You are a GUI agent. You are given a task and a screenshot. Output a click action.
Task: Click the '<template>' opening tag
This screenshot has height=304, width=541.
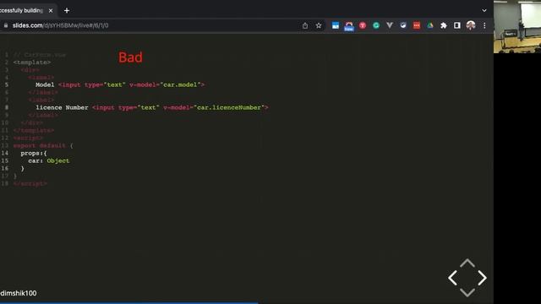[x=32, y=62]
